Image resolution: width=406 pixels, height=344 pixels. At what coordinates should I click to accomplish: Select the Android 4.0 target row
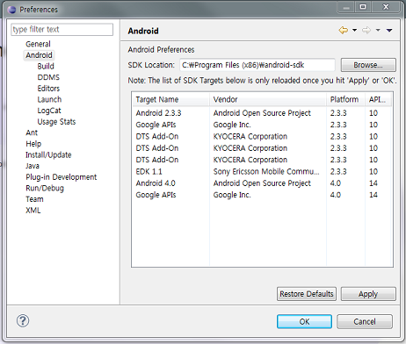[262, 183]
